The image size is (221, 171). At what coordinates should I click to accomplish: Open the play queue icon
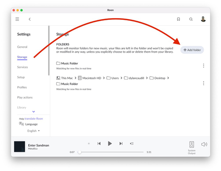pyautogui.click(x=132, y=144)
